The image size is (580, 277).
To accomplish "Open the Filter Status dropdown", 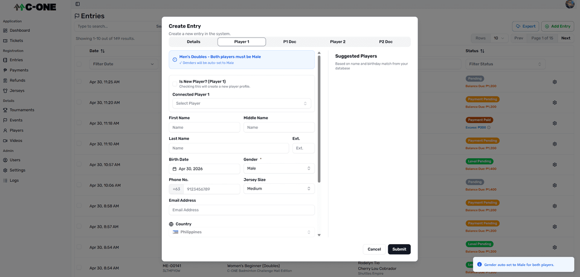I will coord(506,64).
